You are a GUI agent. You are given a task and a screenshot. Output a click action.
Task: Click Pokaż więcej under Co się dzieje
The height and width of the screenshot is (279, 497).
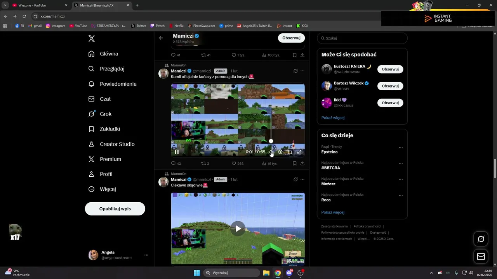(x=333, y=212)
